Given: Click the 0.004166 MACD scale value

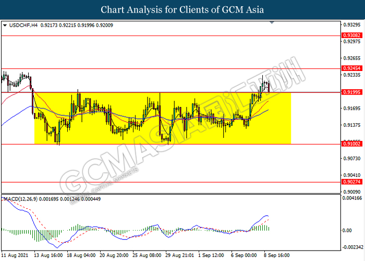Looking at the screenshot, I should coord(352,198).
